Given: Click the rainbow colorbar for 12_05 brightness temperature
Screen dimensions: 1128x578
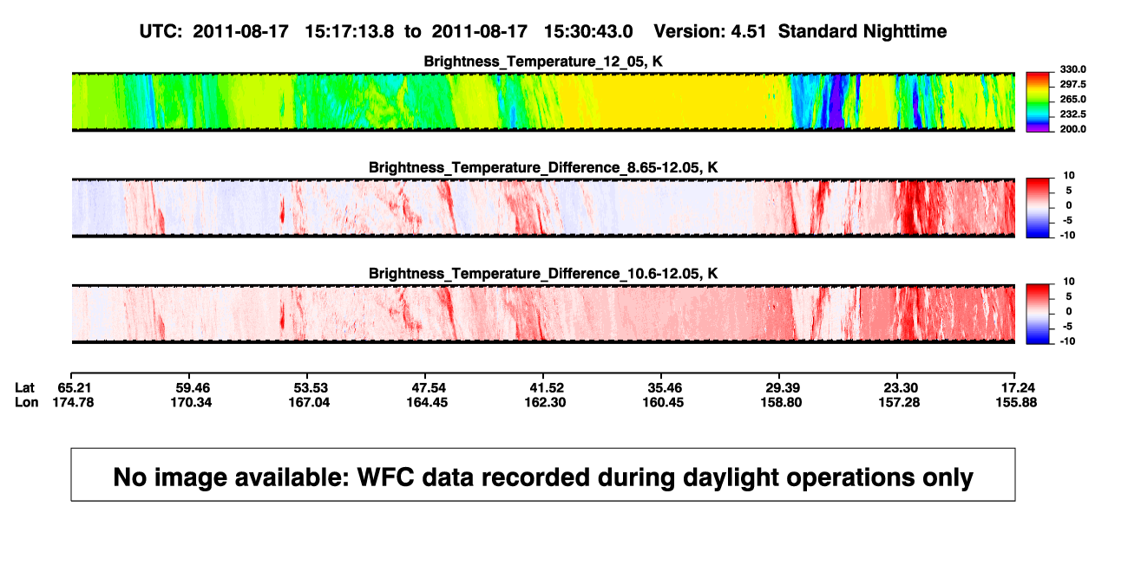Looking at the screenshot, I should pos(1037,101).
